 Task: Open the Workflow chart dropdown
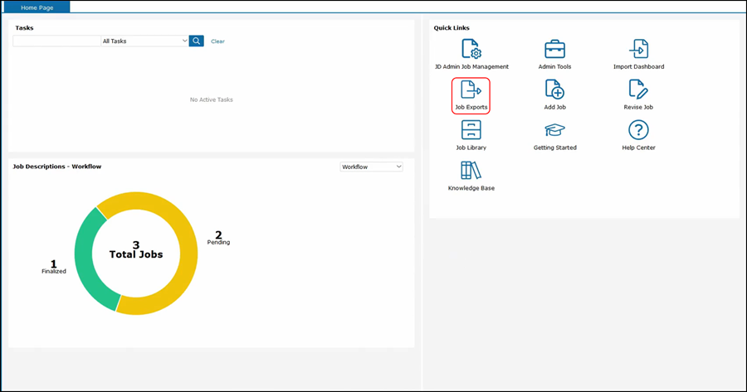point(371,167)
